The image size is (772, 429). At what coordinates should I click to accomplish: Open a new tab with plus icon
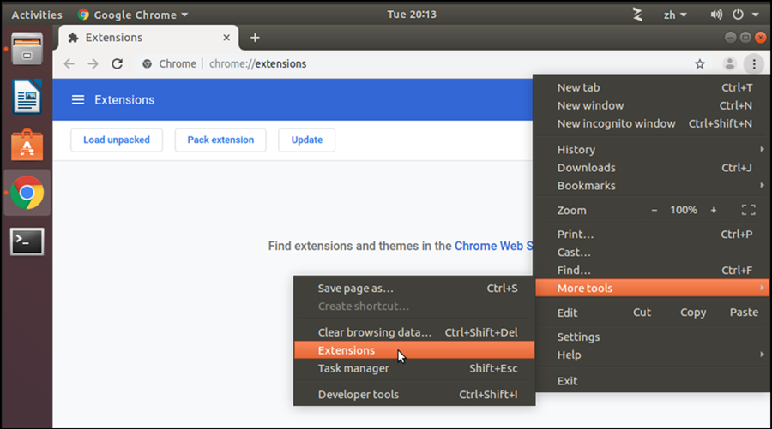coord(255,38)
